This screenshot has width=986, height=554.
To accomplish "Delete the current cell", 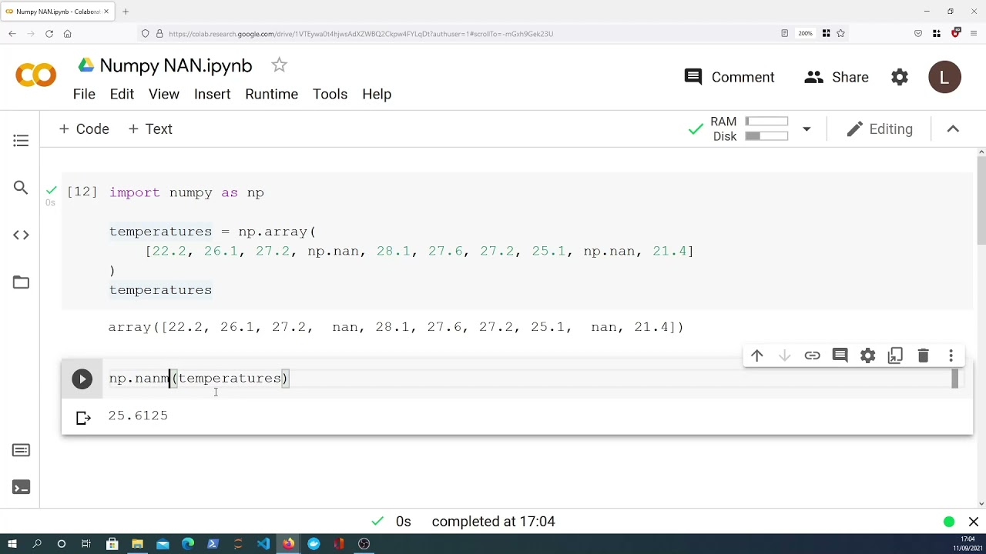I will click(x=923, y=355).
